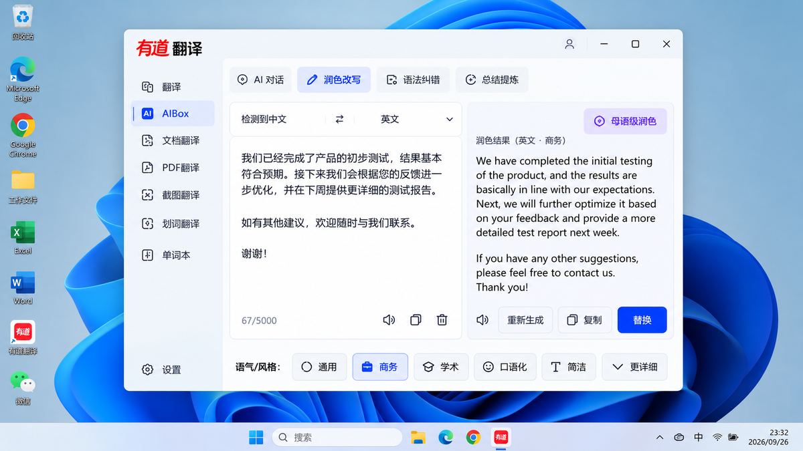Play audio of the polished English result

(482, 320)
